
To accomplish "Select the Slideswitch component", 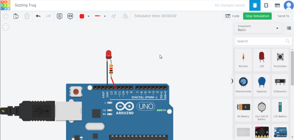I will [280, 85].
